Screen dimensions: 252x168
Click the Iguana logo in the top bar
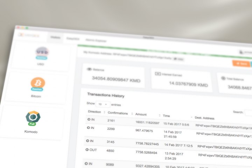point(29,35)
